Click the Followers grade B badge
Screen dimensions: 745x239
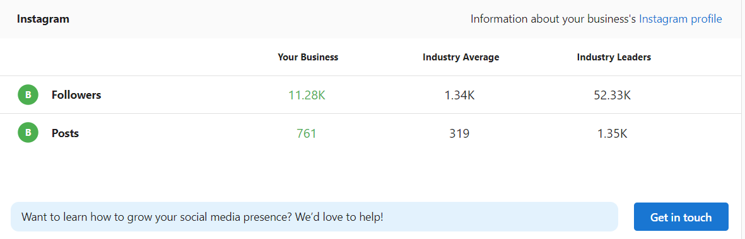pos(28,94)
